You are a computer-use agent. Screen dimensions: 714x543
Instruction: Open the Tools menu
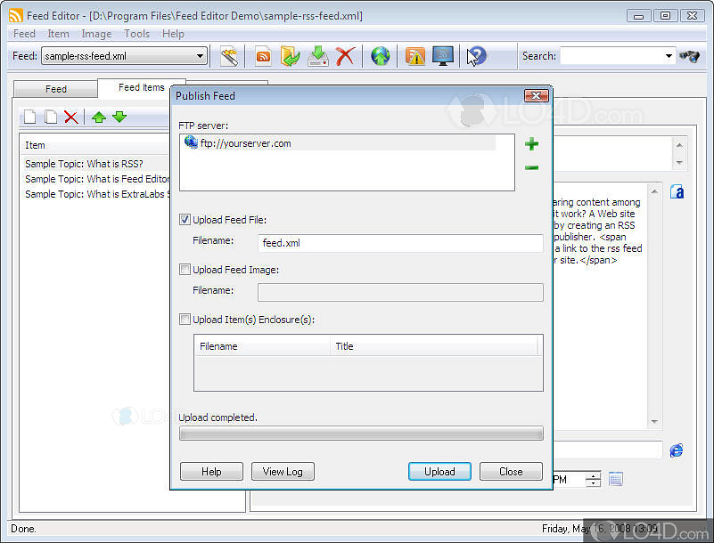[x=136, y=34]
